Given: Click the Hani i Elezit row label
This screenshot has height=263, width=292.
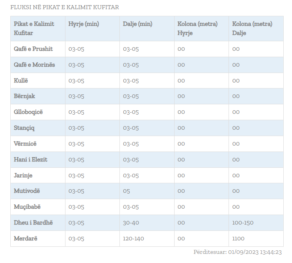Looking at the screenshot, I should click(31, 159).
